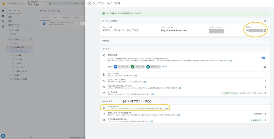Switch to the iOS streams tab
Screen dimensions: 274x139
tap(55, 18)
